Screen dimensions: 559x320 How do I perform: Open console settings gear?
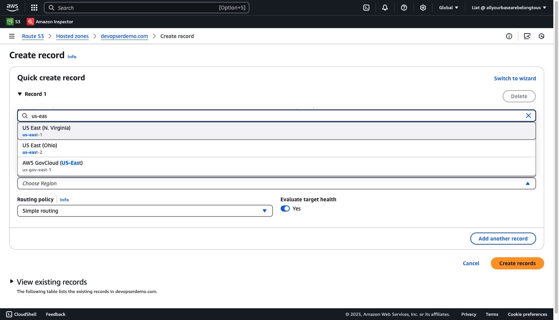pyautogui.click(x=423, y=8)
